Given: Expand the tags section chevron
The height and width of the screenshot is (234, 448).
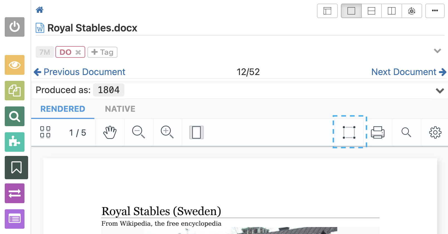Looking at the screenshot, I should (x=437, y=51).
